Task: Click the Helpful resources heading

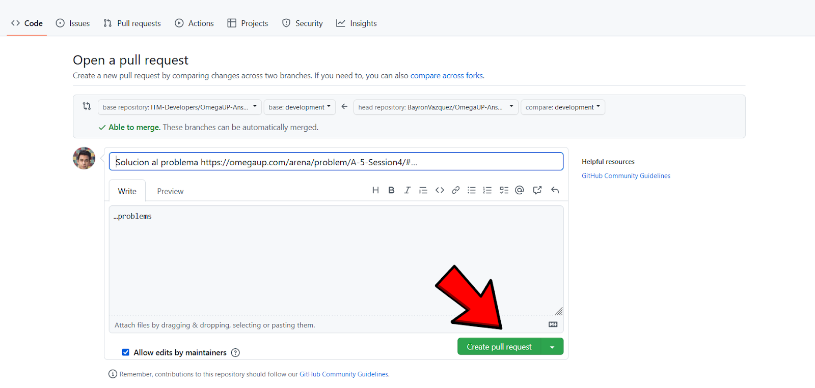Action: coord(608,162)
